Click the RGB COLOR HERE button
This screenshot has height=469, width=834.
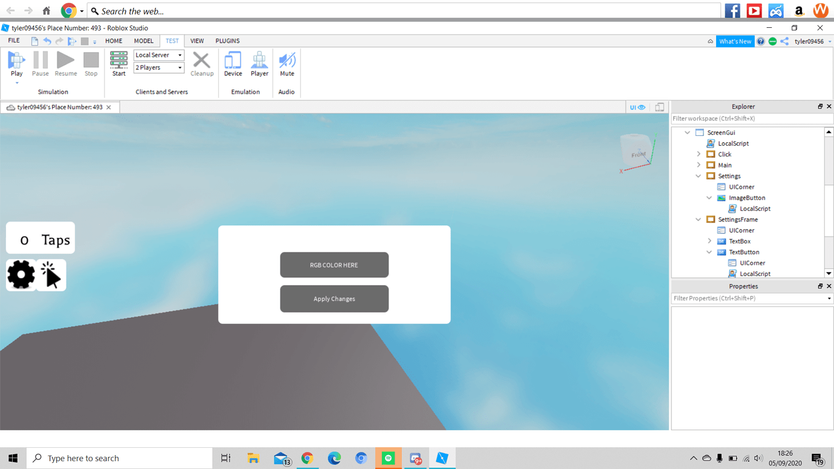point(334,265)
